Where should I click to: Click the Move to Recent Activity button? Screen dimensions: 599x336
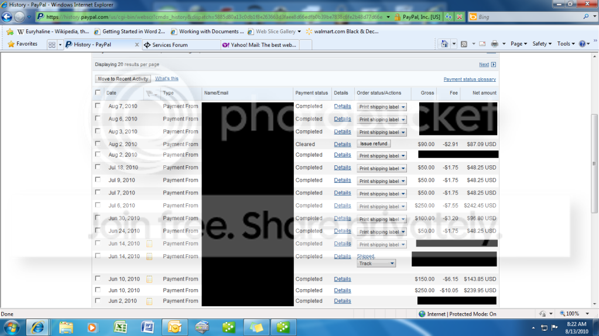click(x=122, y=78)
